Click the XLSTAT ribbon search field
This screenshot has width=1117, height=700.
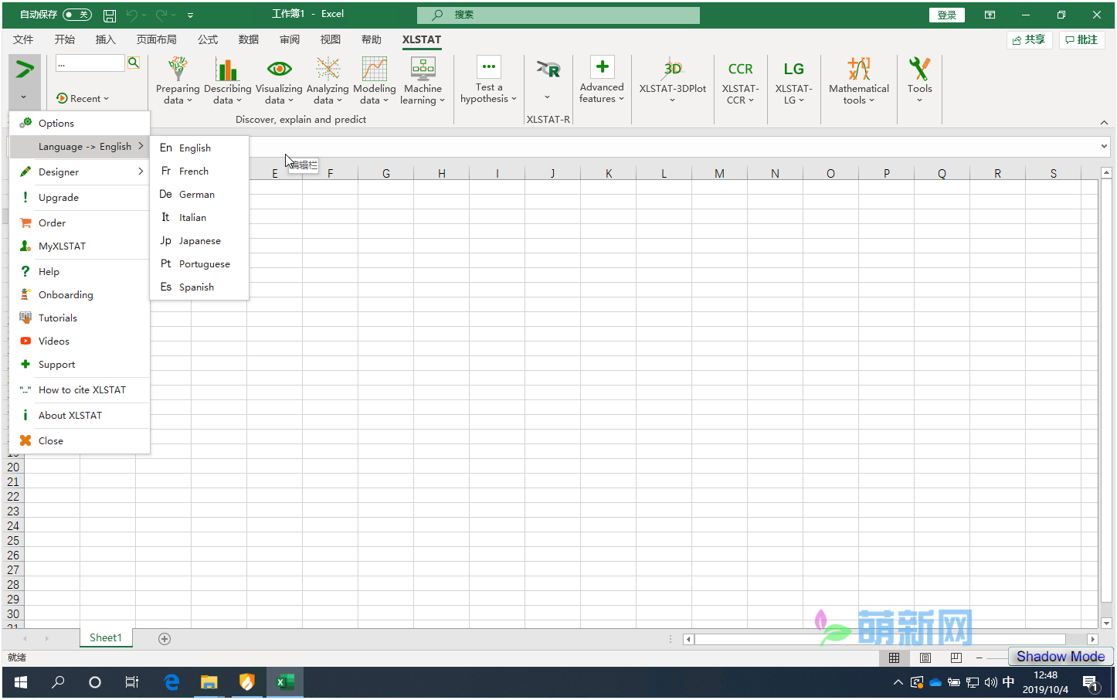click(x=90, y=63)
